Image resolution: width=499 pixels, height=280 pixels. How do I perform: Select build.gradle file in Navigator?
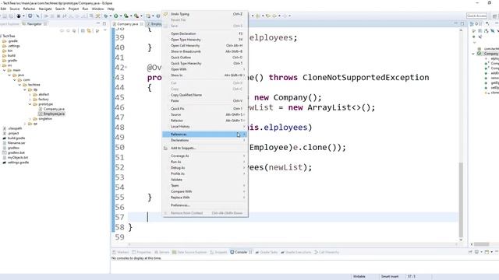coord(16,138)
